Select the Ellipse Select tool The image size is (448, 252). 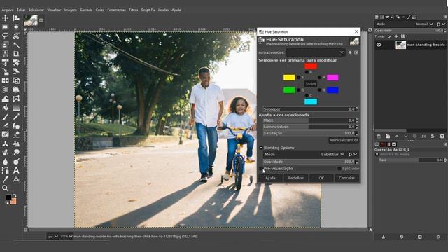point(16,27)
